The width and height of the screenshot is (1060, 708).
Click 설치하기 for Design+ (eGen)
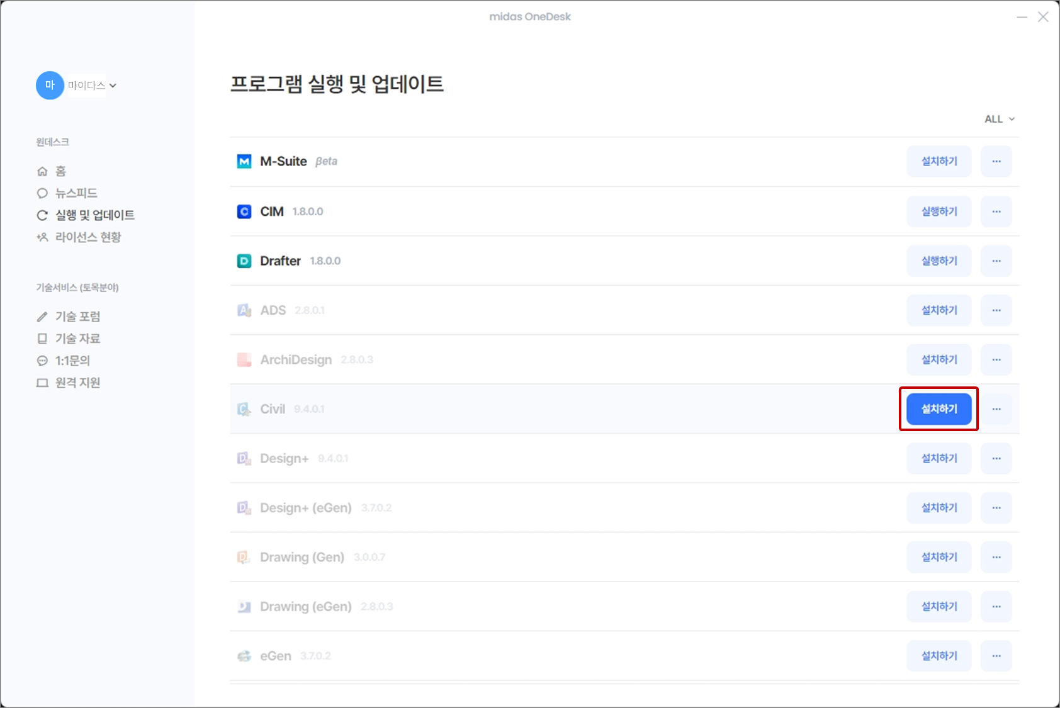pos(939,508)
